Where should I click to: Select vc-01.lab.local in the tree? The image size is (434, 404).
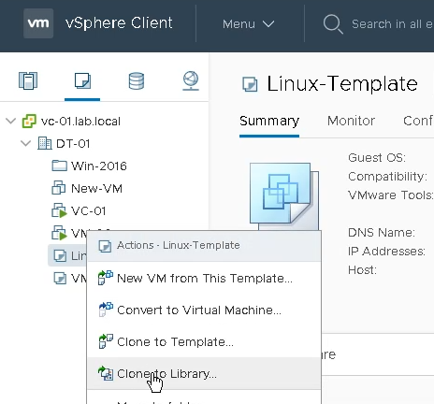(80, 122)
